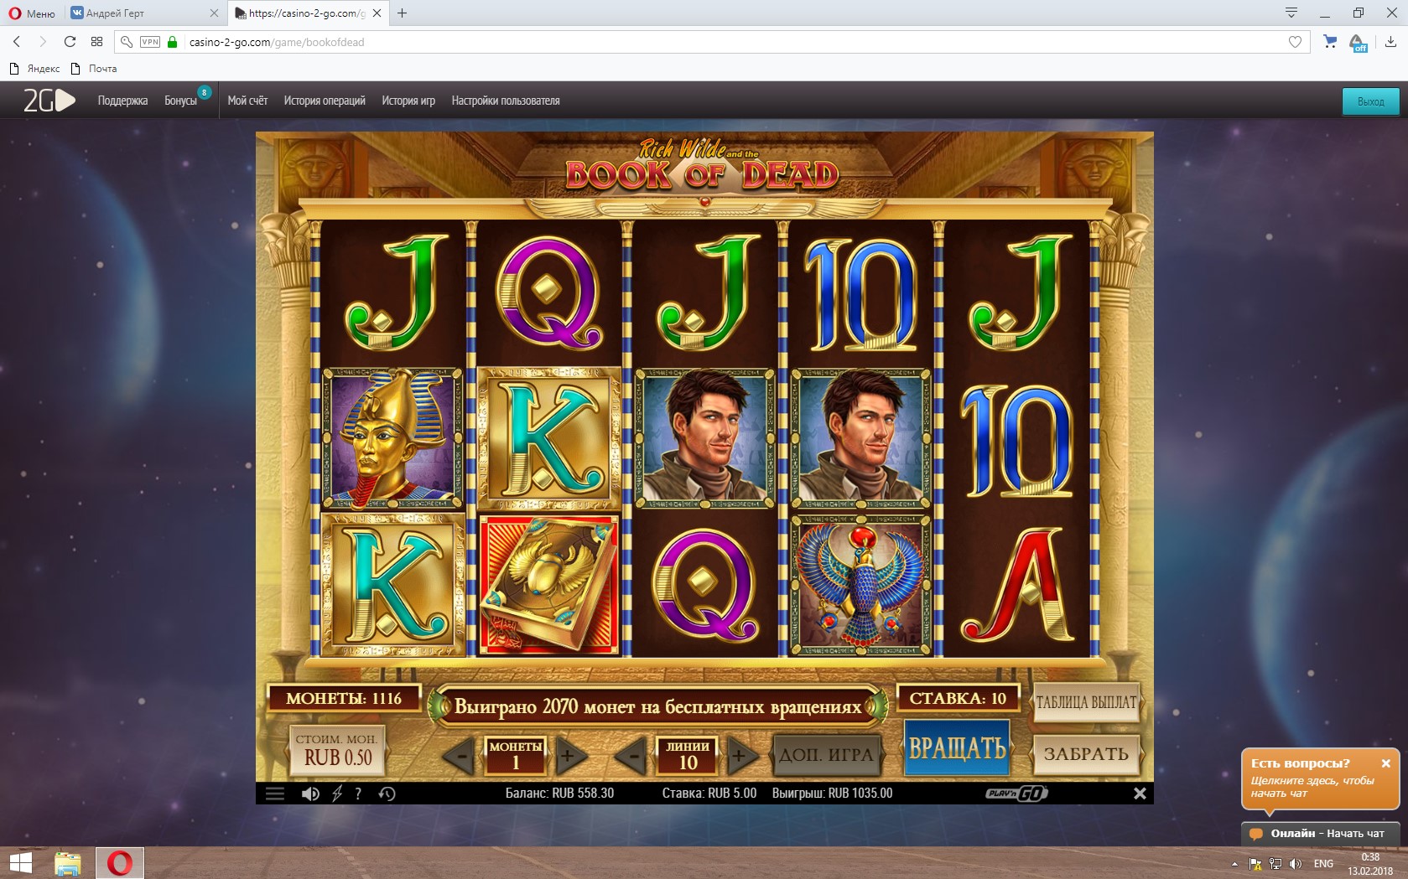Toggle the fast play lightning icon
The image size is (1408, 879).
pos(337,794)
